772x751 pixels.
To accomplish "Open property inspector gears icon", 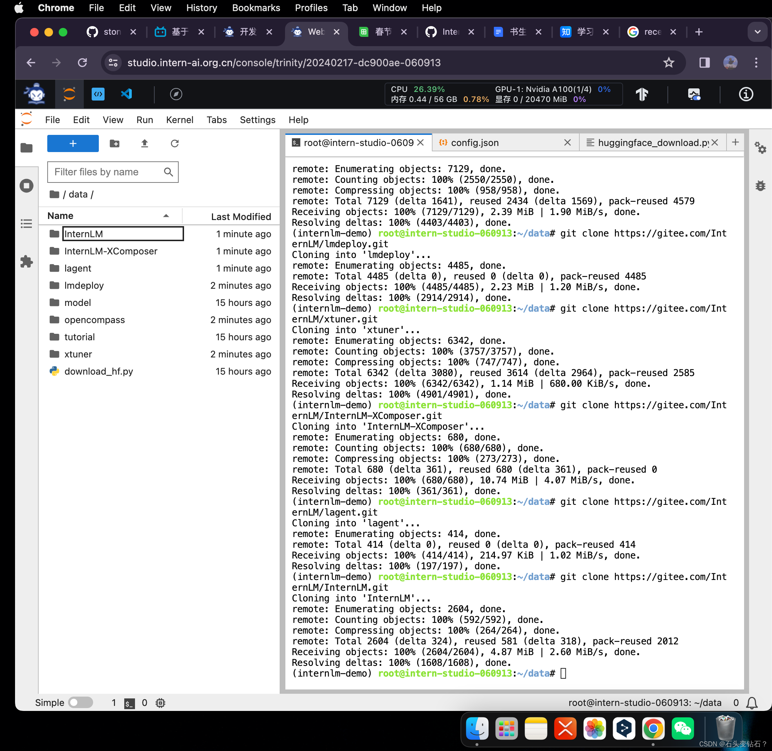I will point(760,148).
